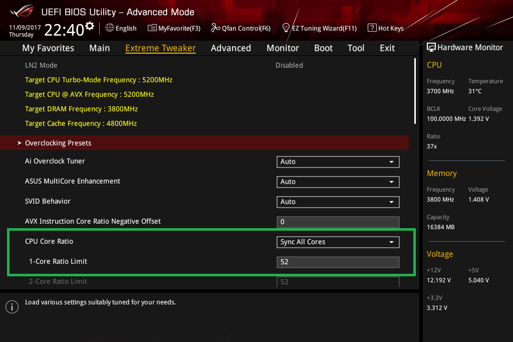Click the AVX Negative Offset input field
This screenshot has height=342, width=513.
tap(338, 222)
